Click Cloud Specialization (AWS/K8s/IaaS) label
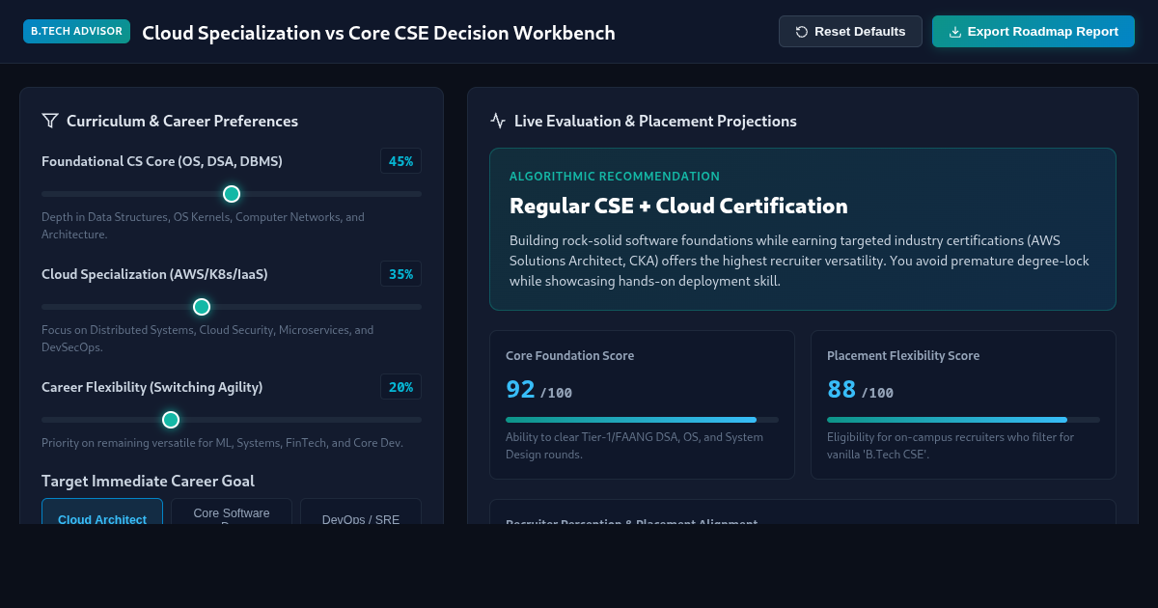 coord(154,274)
